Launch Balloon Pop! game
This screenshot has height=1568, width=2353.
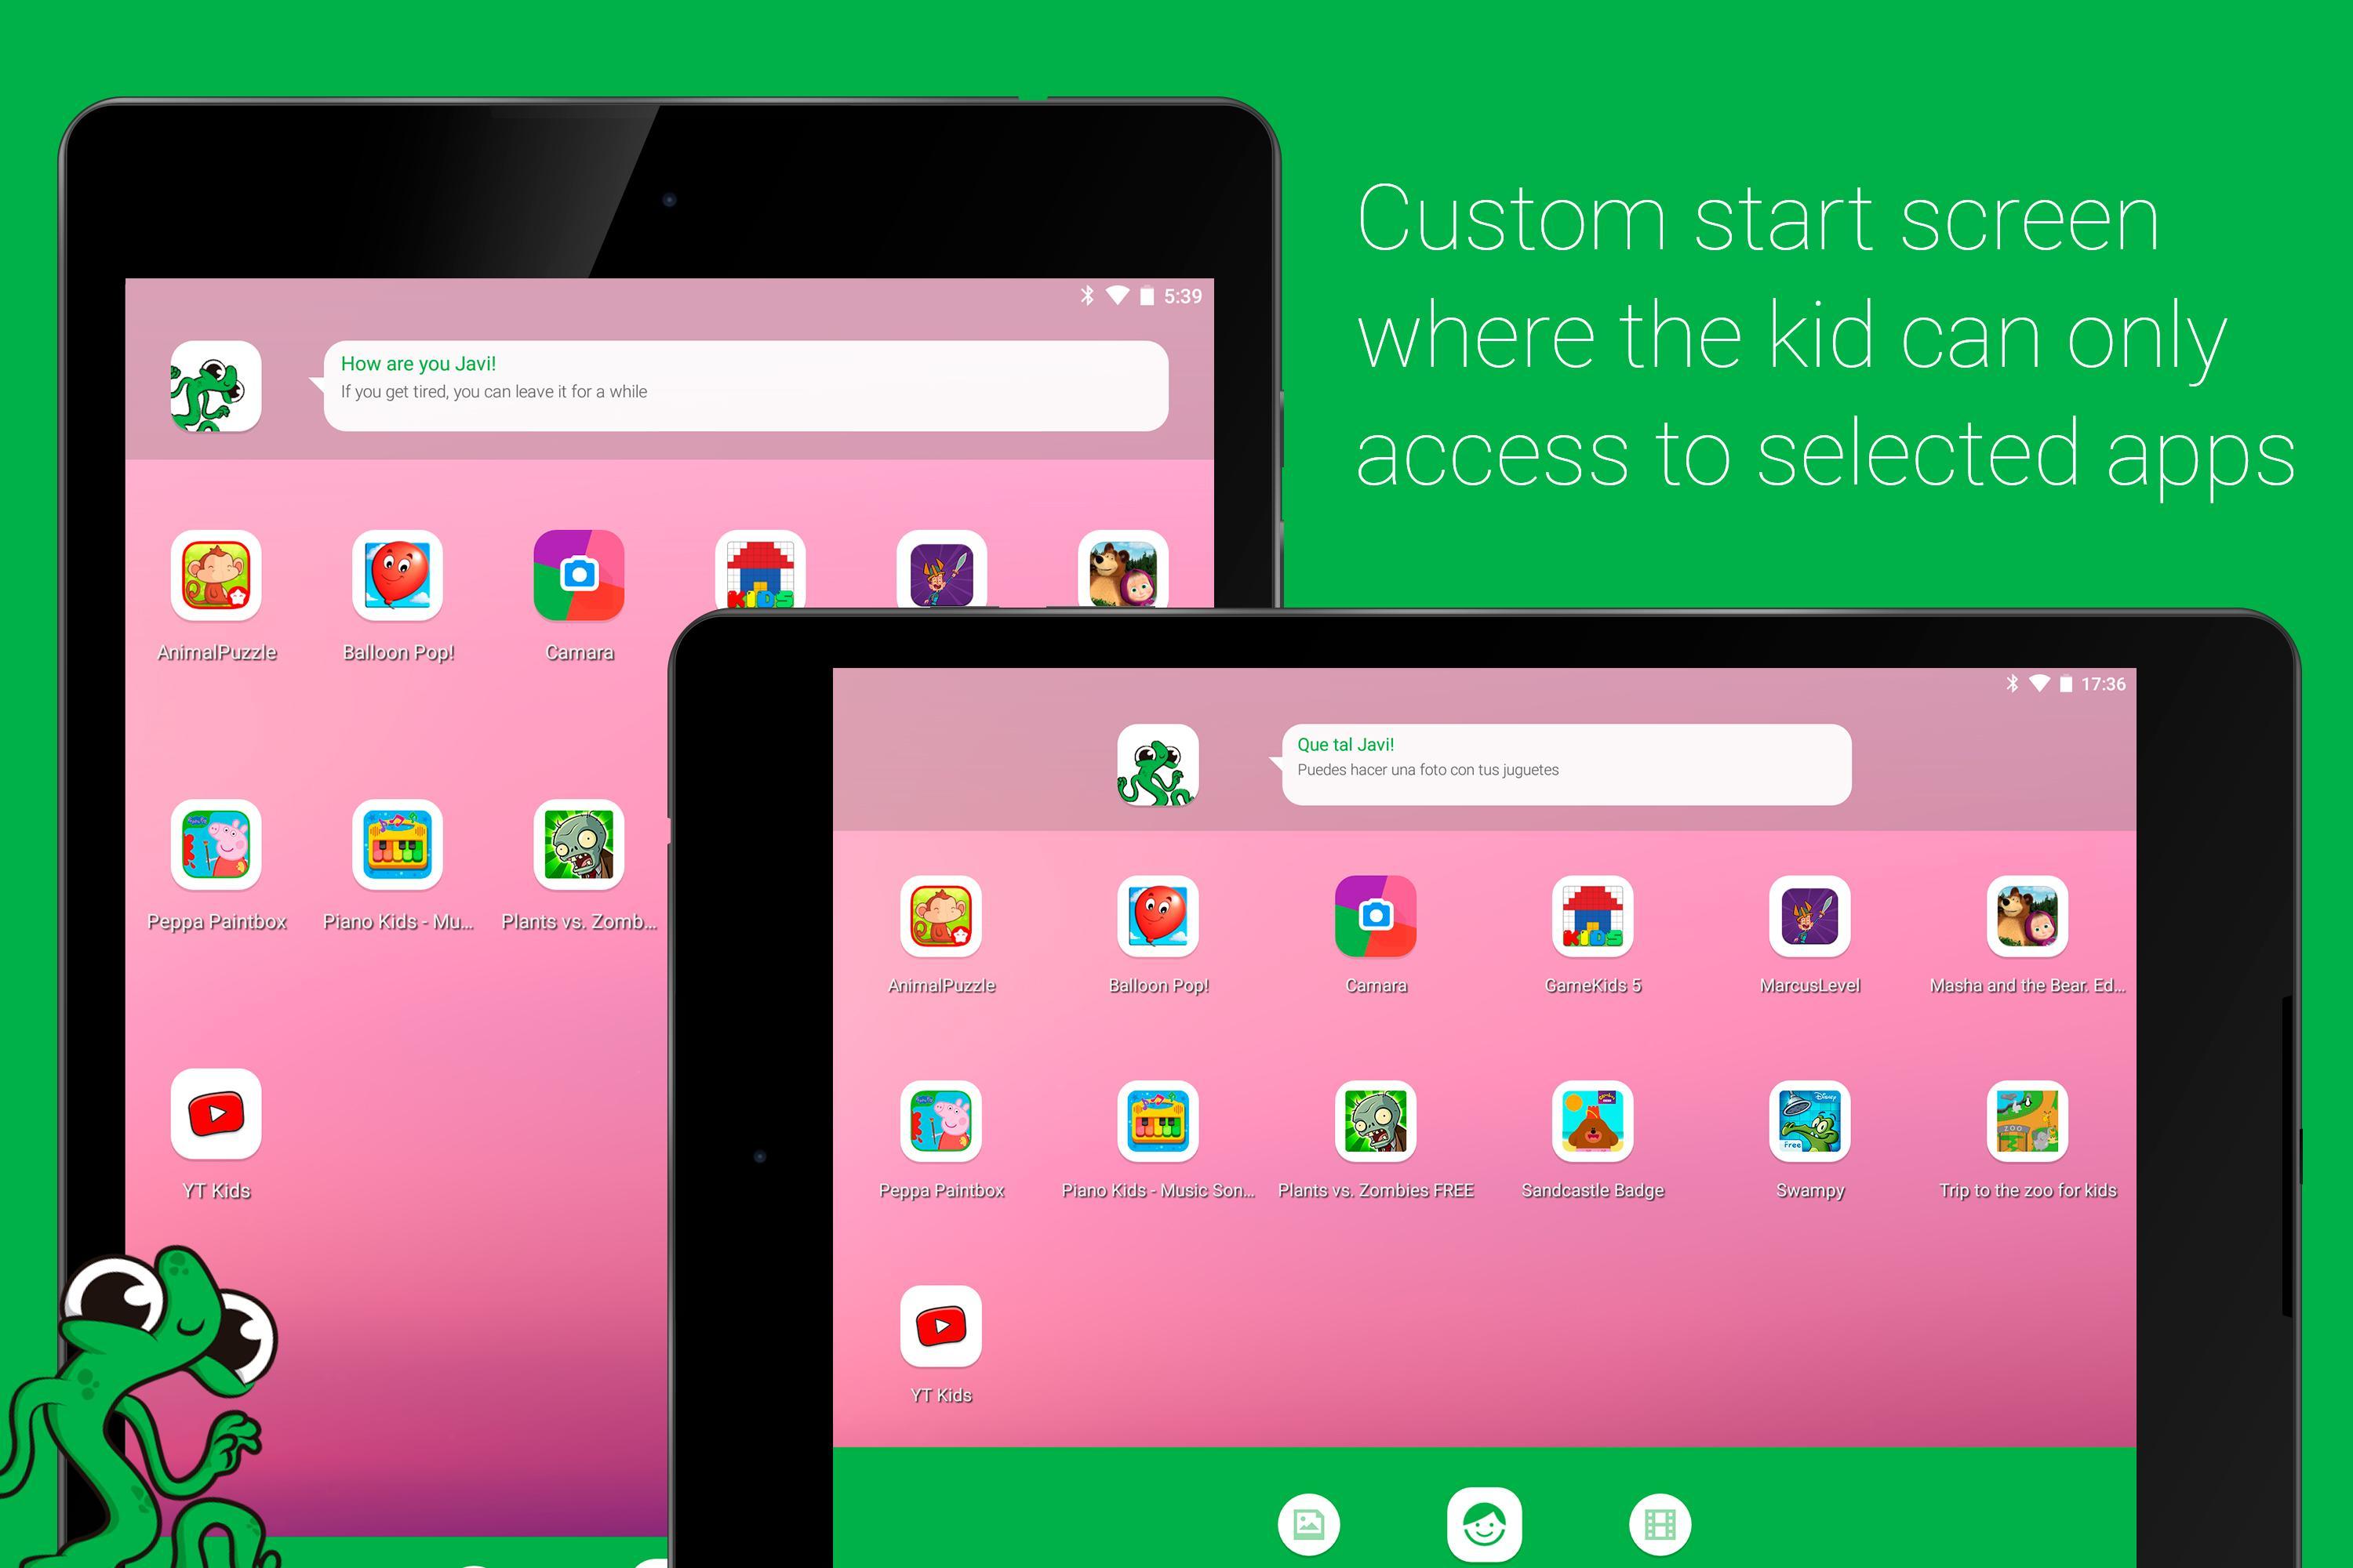point(1154,926)
